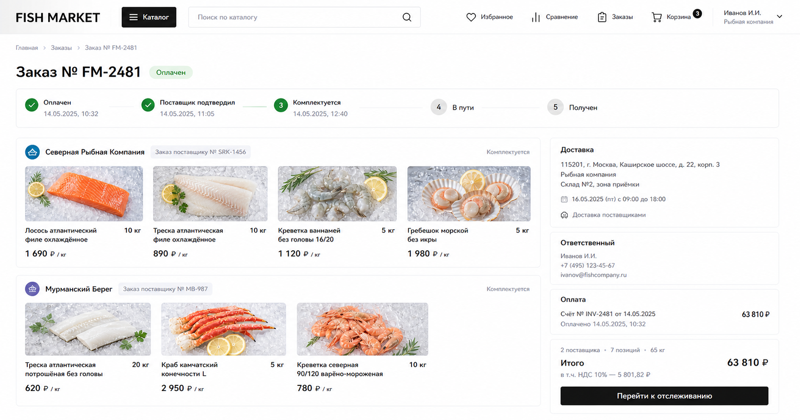Click the Итого amount 63 810 ₽

click(748, 363)
